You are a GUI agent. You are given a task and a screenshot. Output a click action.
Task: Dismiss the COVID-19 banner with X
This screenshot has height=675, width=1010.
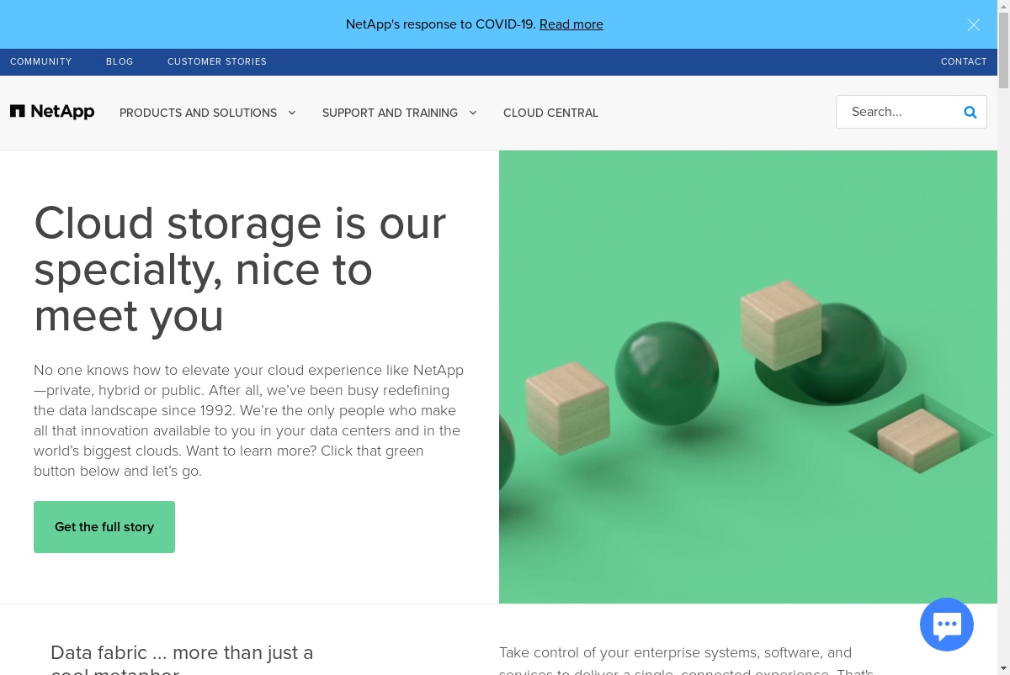tap(974, 24)
